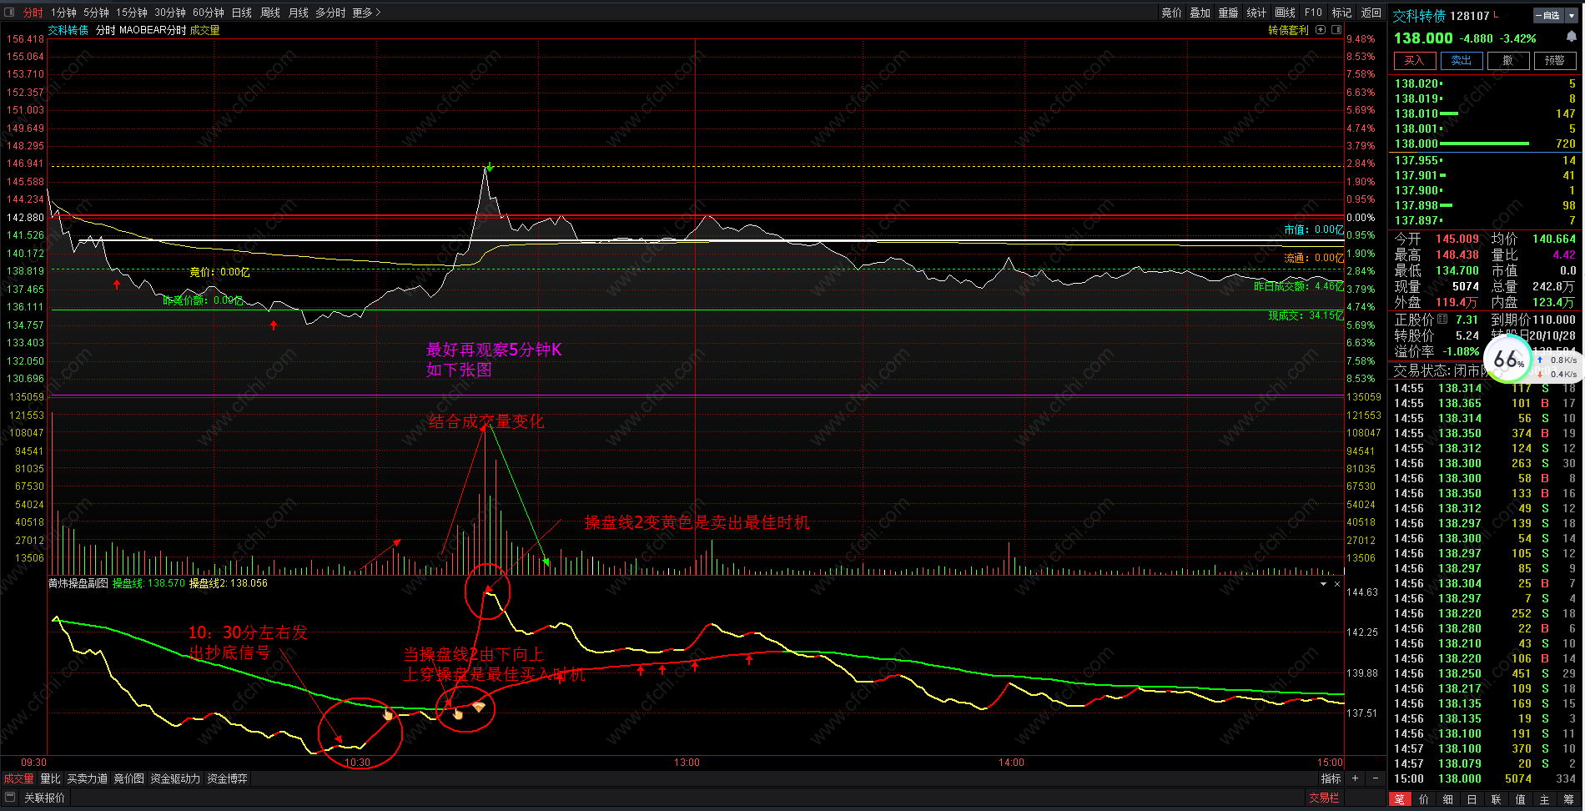Click the 交科转债 stock name label

(x=1419, y=16)
